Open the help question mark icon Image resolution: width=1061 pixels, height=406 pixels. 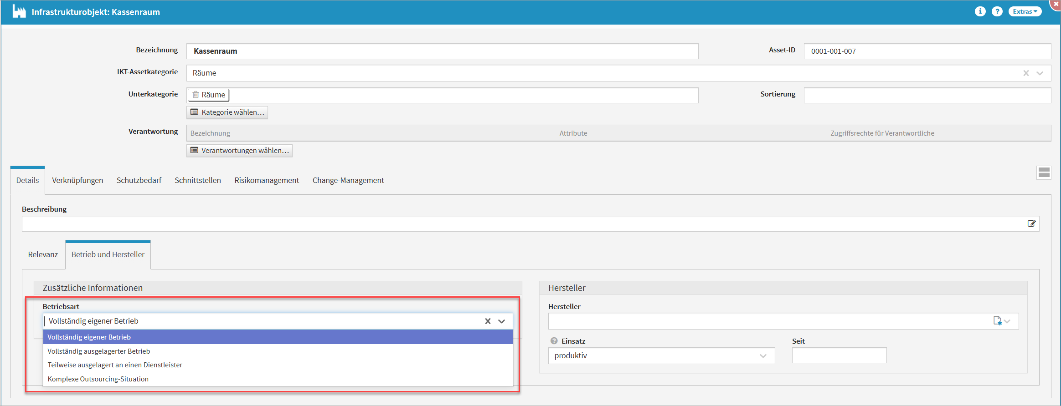pyautogui.click(x=997, y=12)
